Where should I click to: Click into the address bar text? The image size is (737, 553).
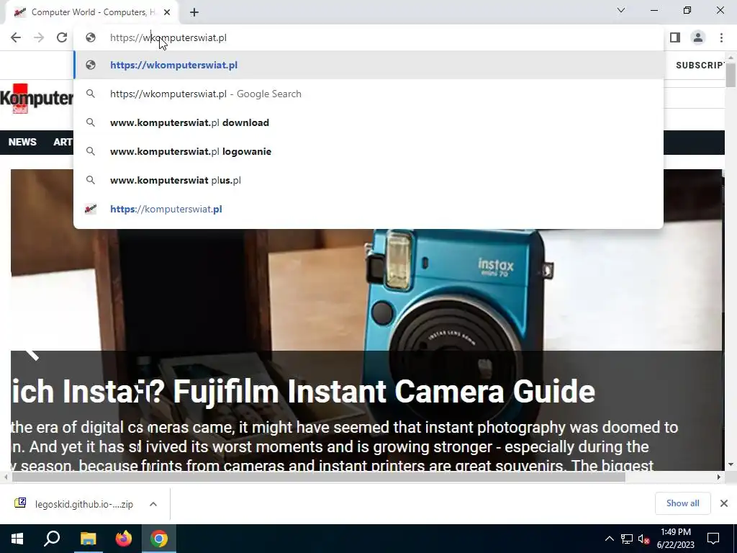pyautogui.click(x=168, y=37)
